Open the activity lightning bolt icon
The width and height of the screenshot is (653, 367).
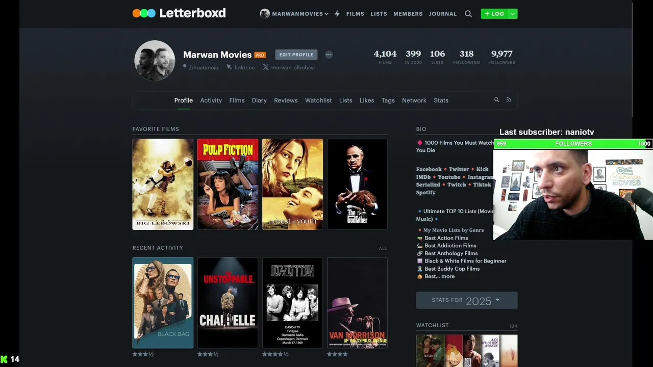tap(337, 14)
